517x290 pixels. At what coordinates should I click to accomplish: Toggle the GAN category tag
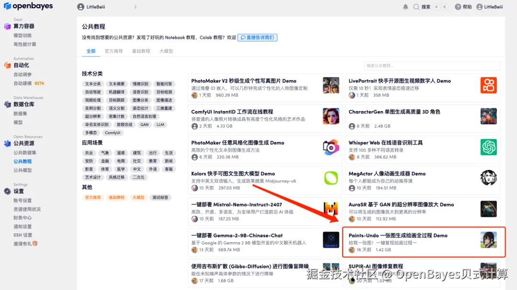click(145, 124)
